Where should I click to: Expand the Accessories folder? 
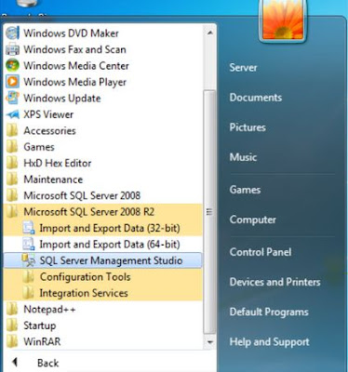tap(102, 130)
